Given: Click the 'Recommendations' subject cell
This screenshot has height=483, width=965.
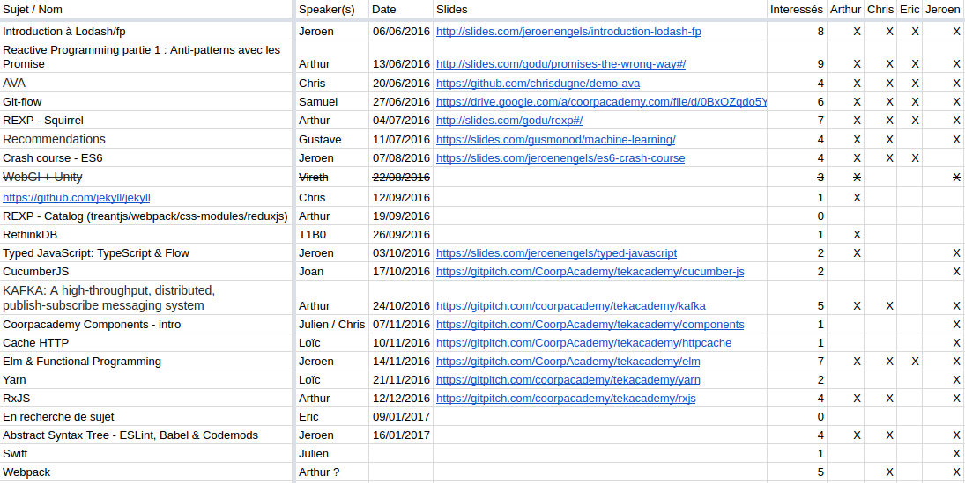Looking at the screenshot, I should point(146,140).
